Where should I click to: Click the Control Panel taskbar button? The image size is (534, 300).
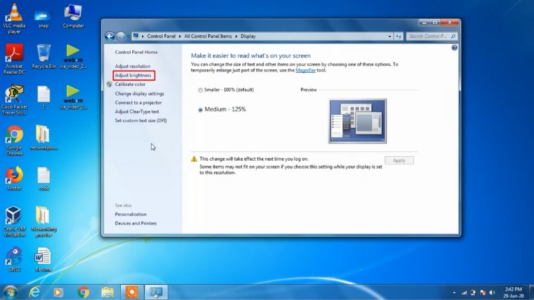pyautogui.click(x=156, y=292)
